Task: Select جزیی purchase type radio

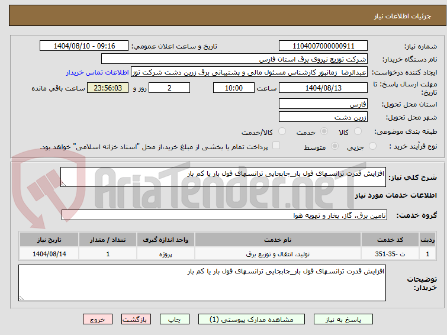Action: [372, 146]
